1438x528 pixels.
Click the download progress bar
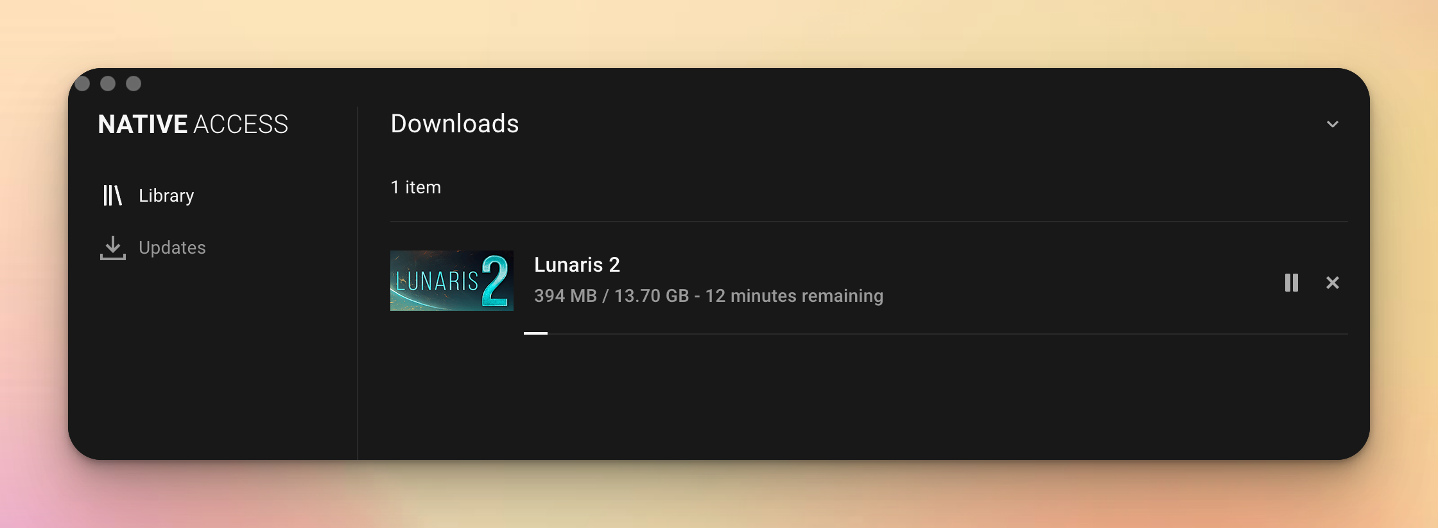pos(935,333)
